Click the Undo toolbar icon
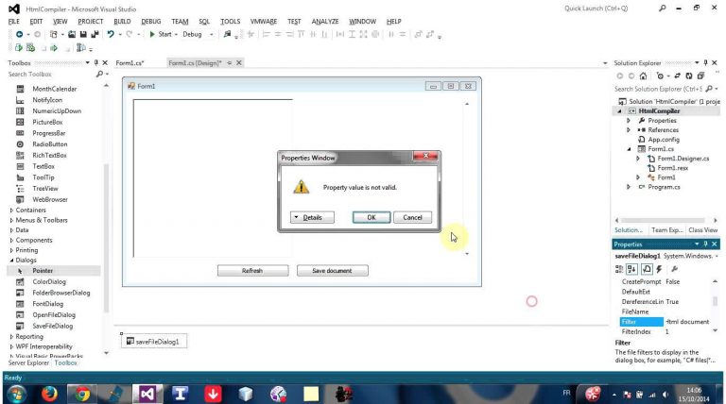Screen dimensions: 726x404 (111, 34)
